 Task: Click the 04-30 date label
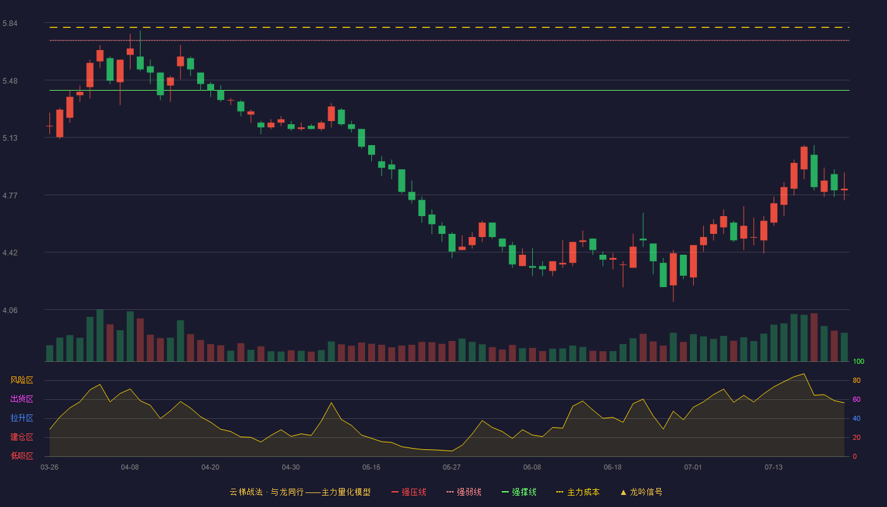point(291,467)
